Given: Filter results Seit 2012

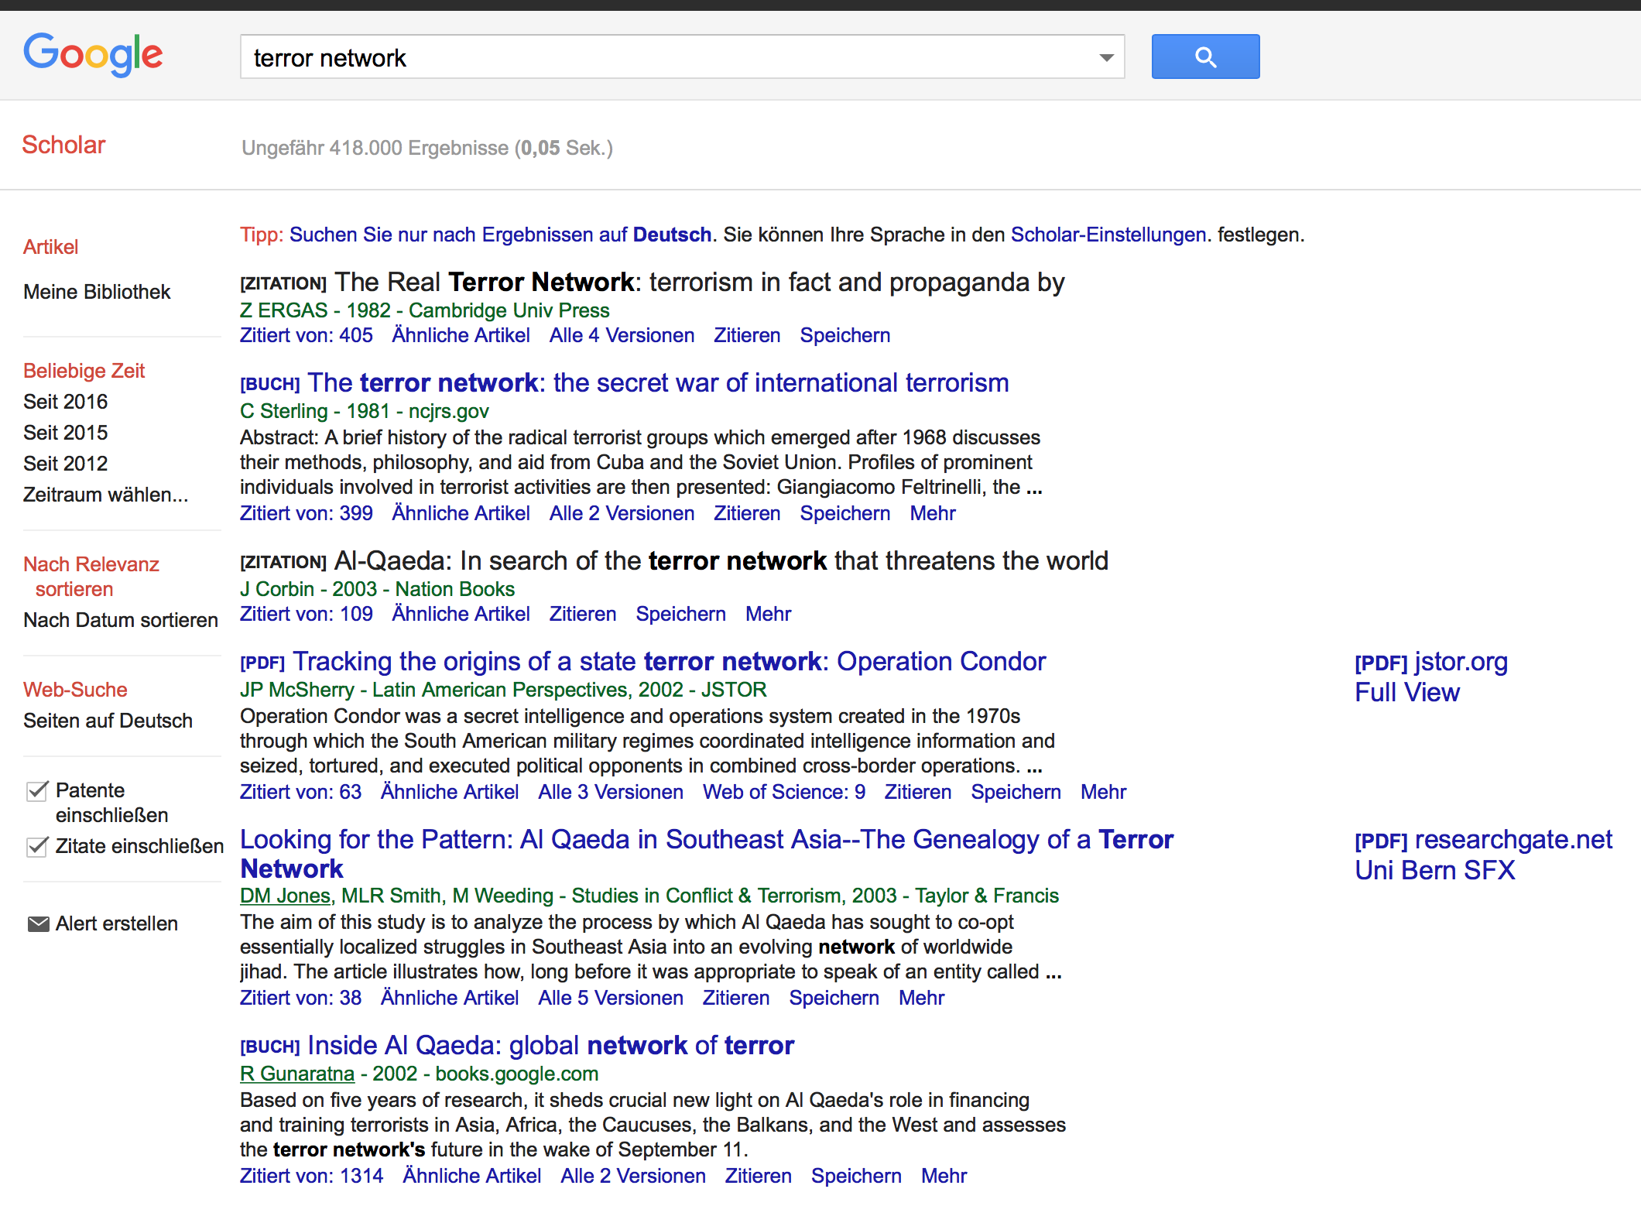Looking at the screenshot, I should [65, 464].
